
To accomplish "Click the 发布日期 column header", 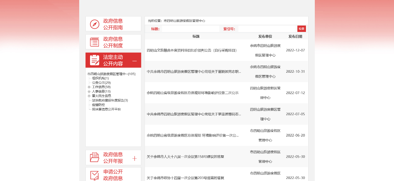I will [295, 37].
